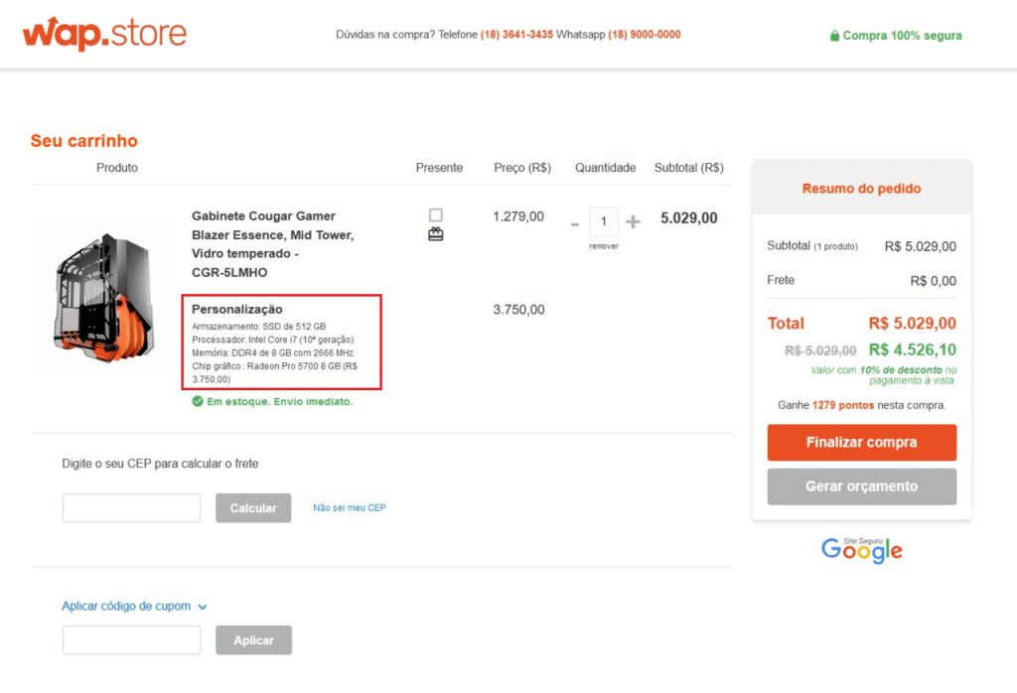Focus the coupon code input field
The width and height of the screenshot is (1017, 693).
click(x=131, y=640)
